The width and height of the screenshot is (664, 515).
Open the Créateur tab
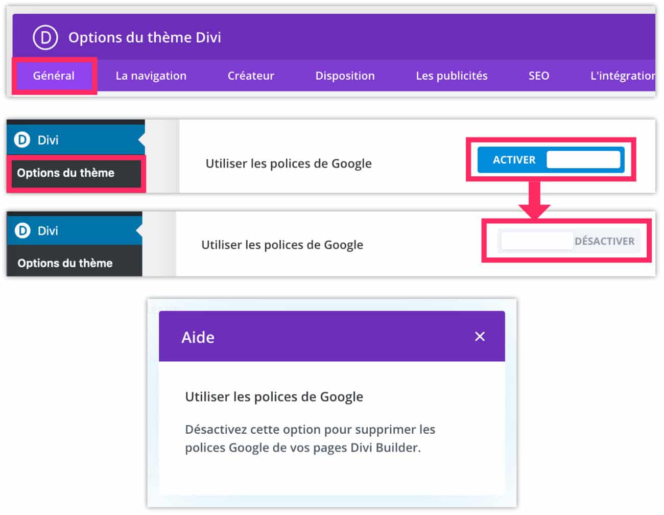coord(251,76)
